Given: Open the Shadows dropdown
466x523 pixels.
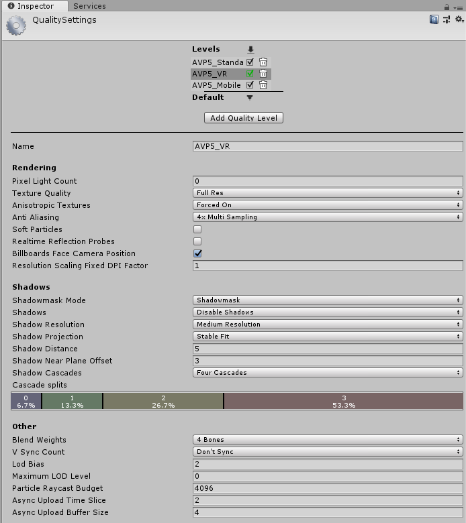Looking at the screenshot, I should coord(328,312).
